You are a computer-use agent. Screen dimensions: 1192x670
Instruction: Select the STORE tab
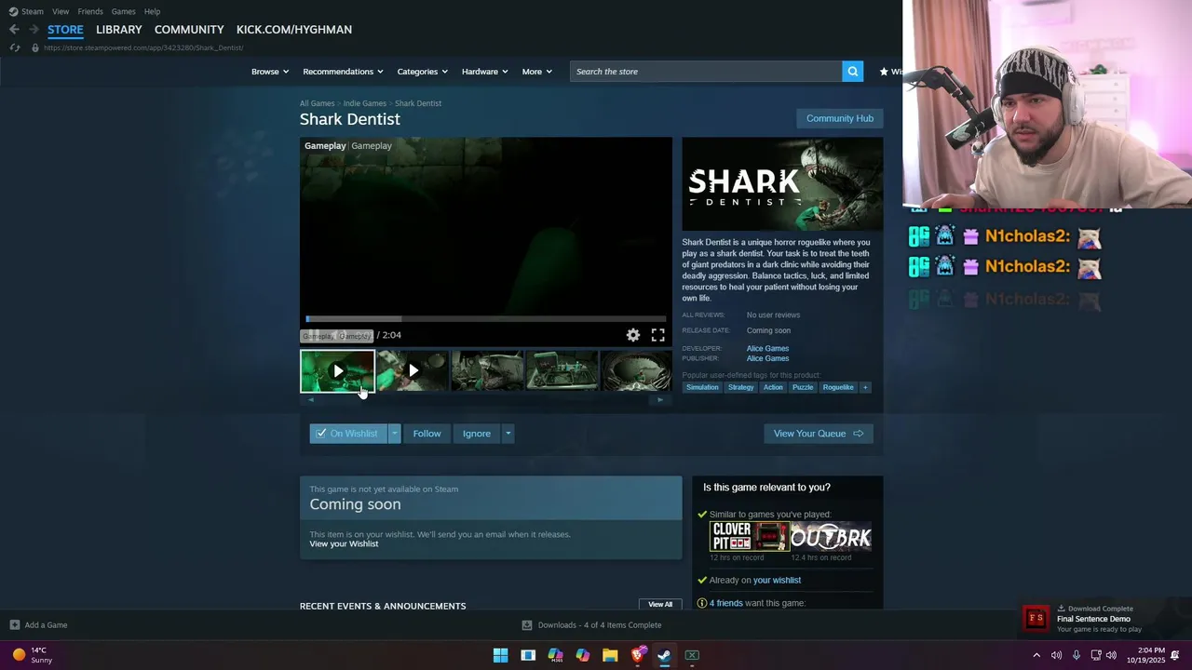[65, 30]
